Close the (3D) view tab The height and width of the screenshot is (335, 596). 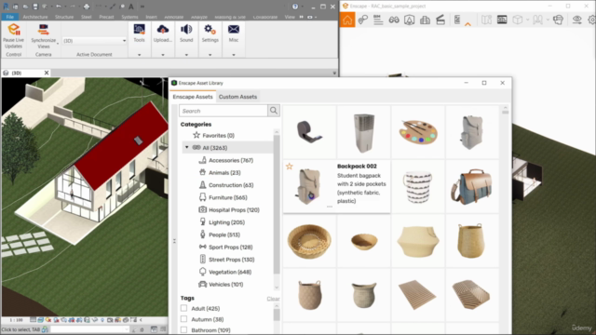47,73
